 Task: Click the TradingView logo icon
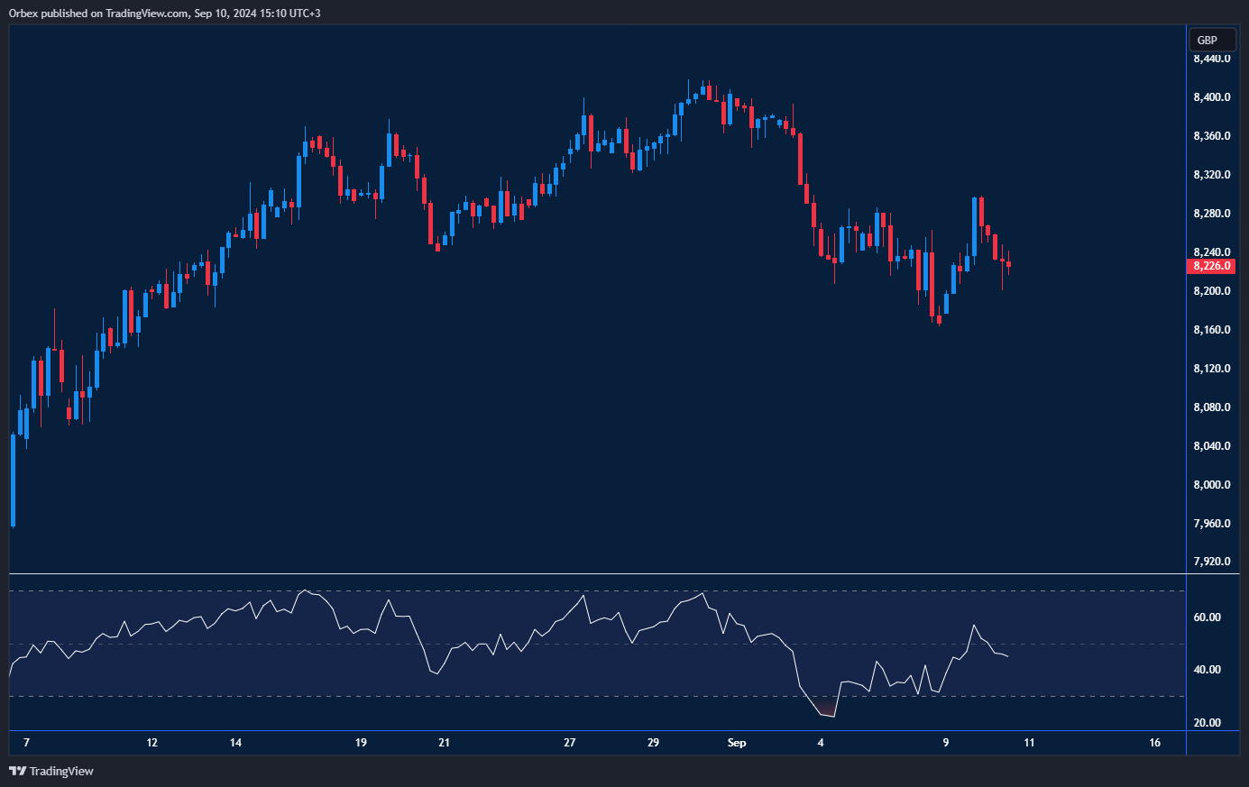click(x=17, y=771)
